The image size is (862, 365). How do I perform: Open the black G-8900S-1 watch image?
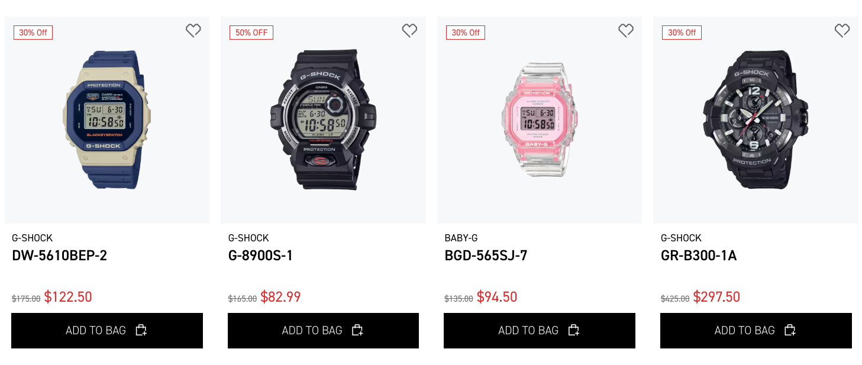[323, 120]
